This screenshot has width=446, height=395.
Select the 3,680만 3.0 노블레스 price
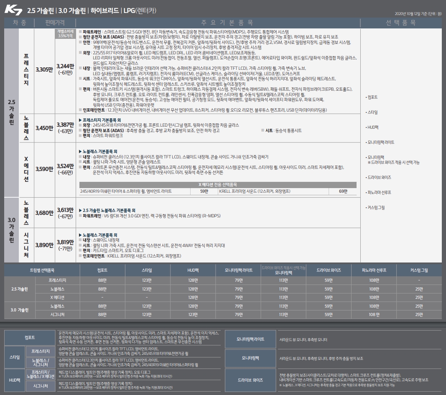pos(44,213)
